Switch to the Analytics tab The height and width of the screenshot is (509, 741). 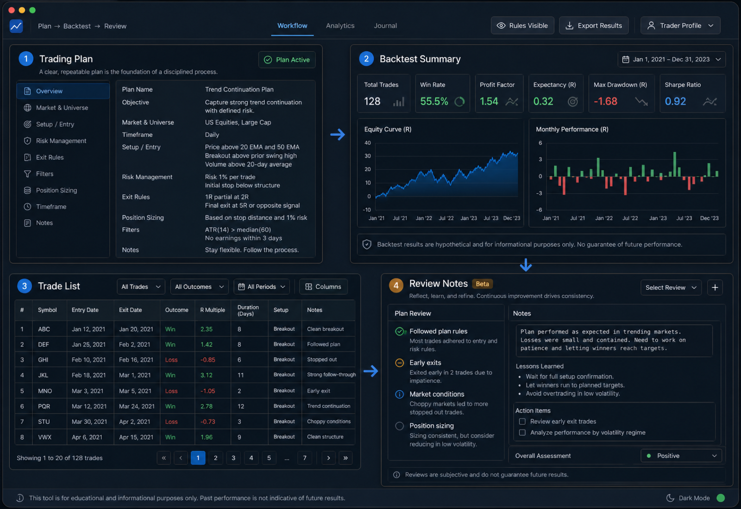[x=340, y=26]
